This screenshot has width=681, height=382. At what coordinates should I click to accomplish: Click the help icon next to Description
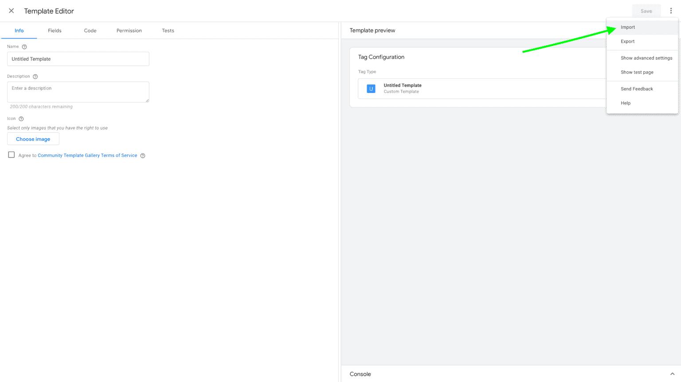35,77
